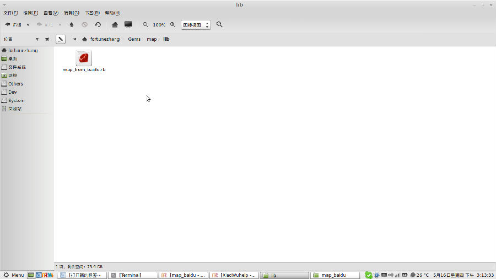This screenshot has width=496, height=279.
Task: Open the forward history dropdown arrow
Action: click(60, 25)
